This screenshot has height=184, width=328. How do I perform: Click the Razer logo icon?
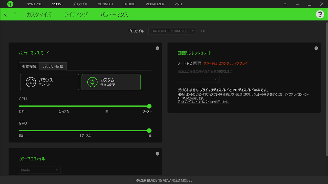pos(10,4)
